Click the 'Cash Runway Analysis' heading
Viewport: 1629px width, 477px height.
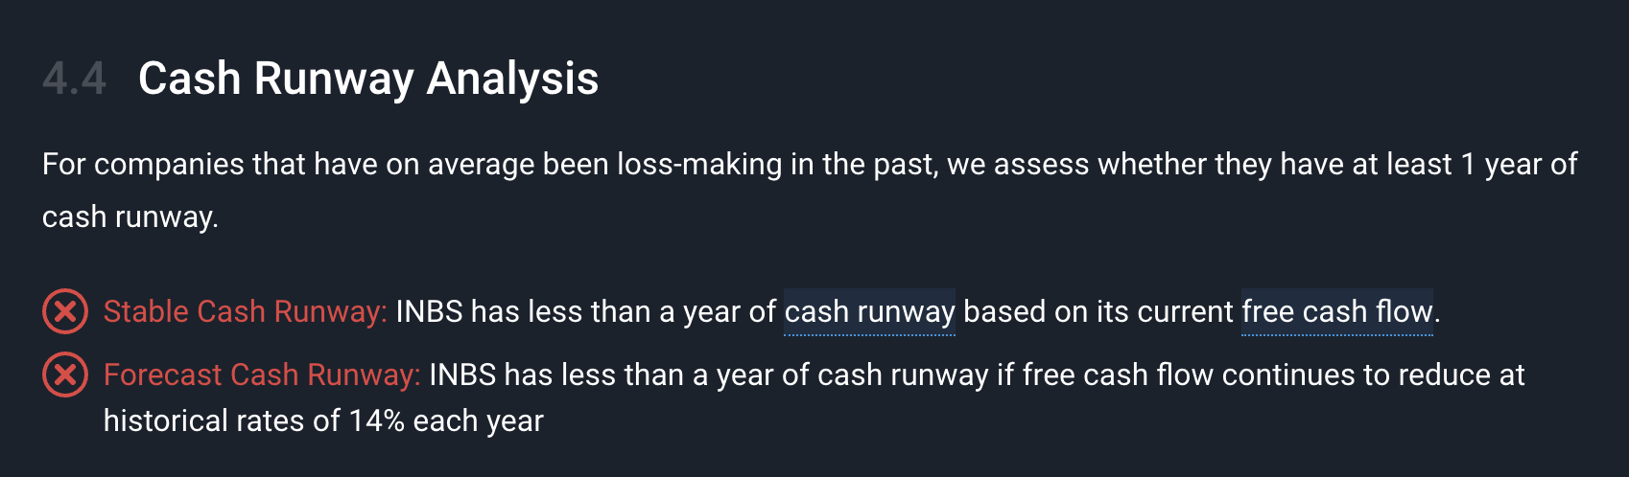point(368,79)
